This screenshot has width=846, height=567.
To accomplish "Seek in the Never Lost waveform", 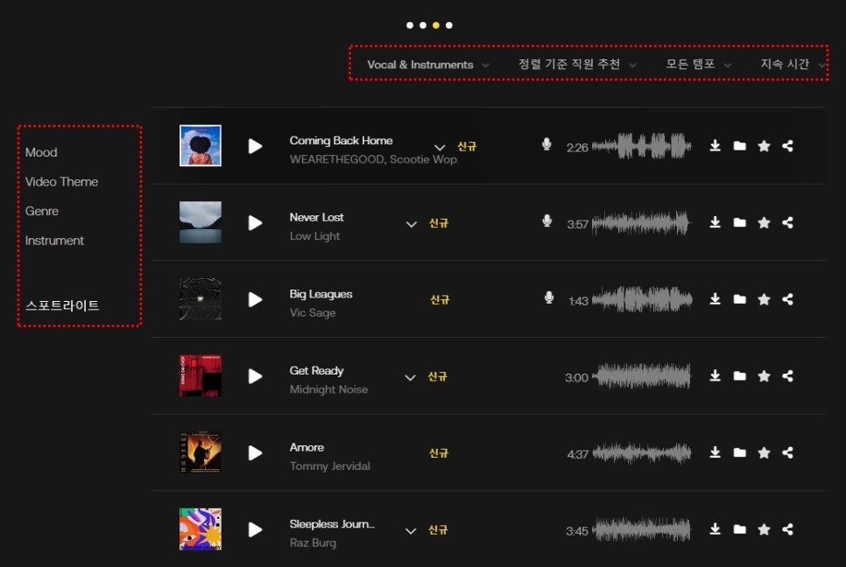I will pos(642,223).
